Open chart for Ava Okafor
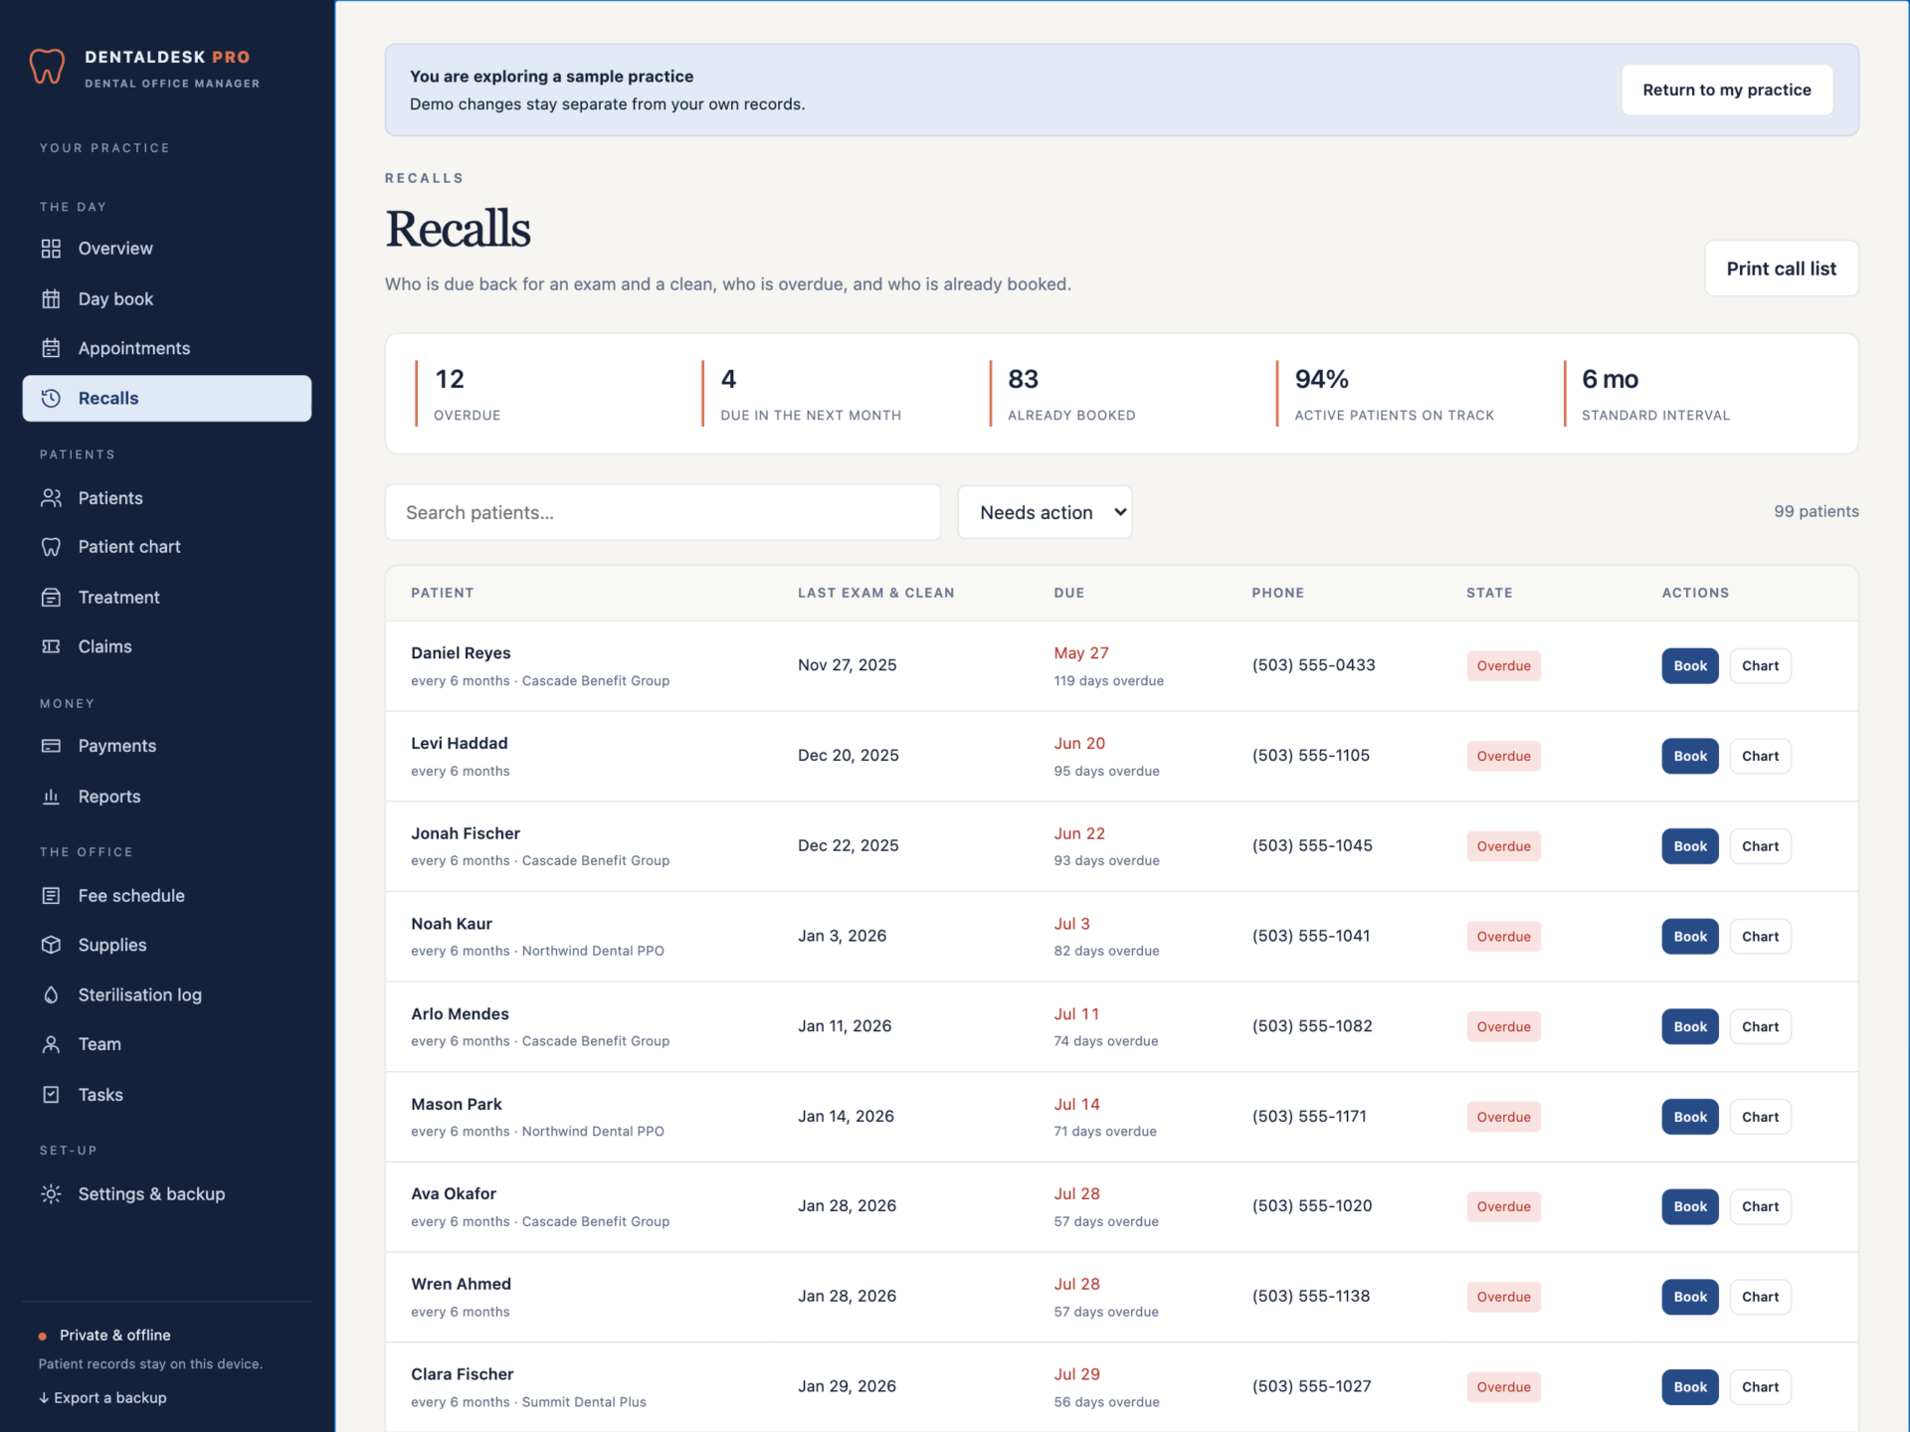Screen dimensions: 1910x1432 (1760, 1206)
